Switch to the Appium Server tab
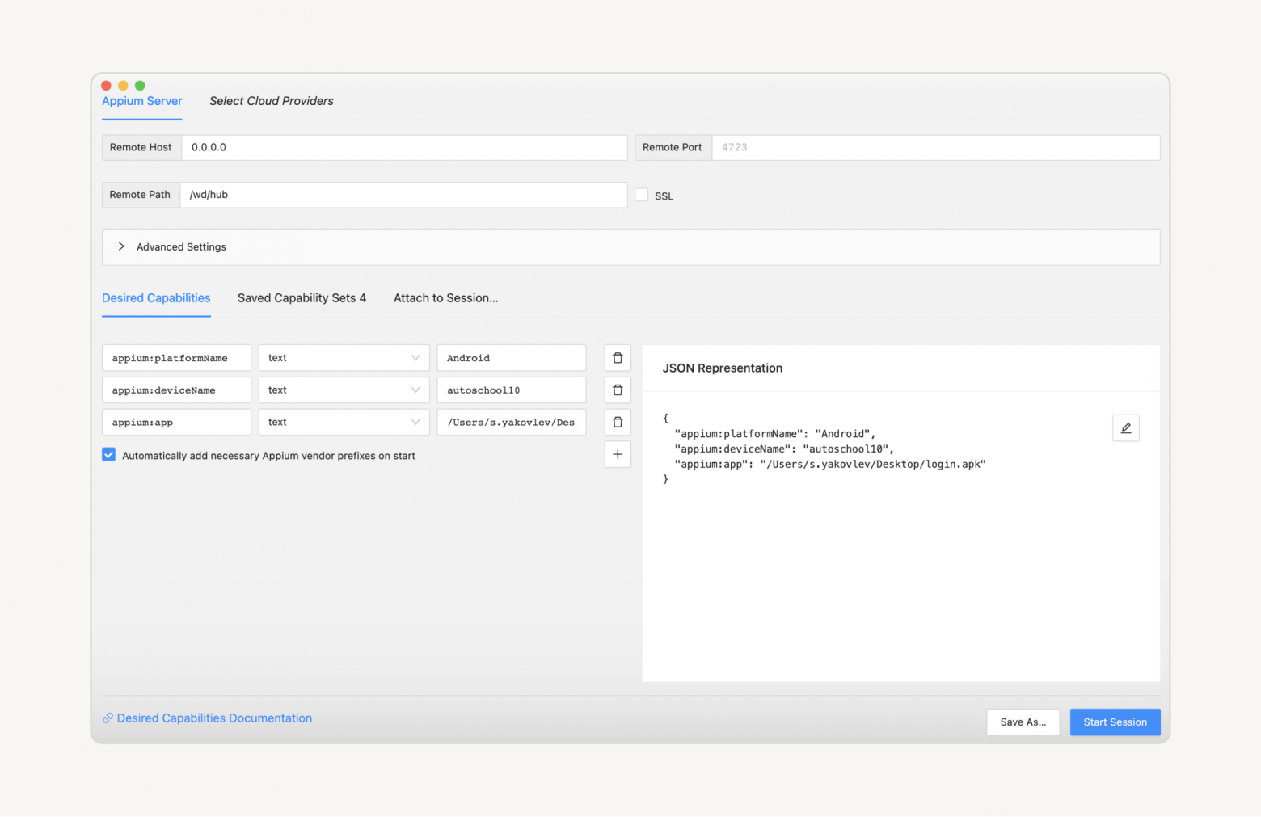The image size is (1261, 817). [x=142, y=101]
